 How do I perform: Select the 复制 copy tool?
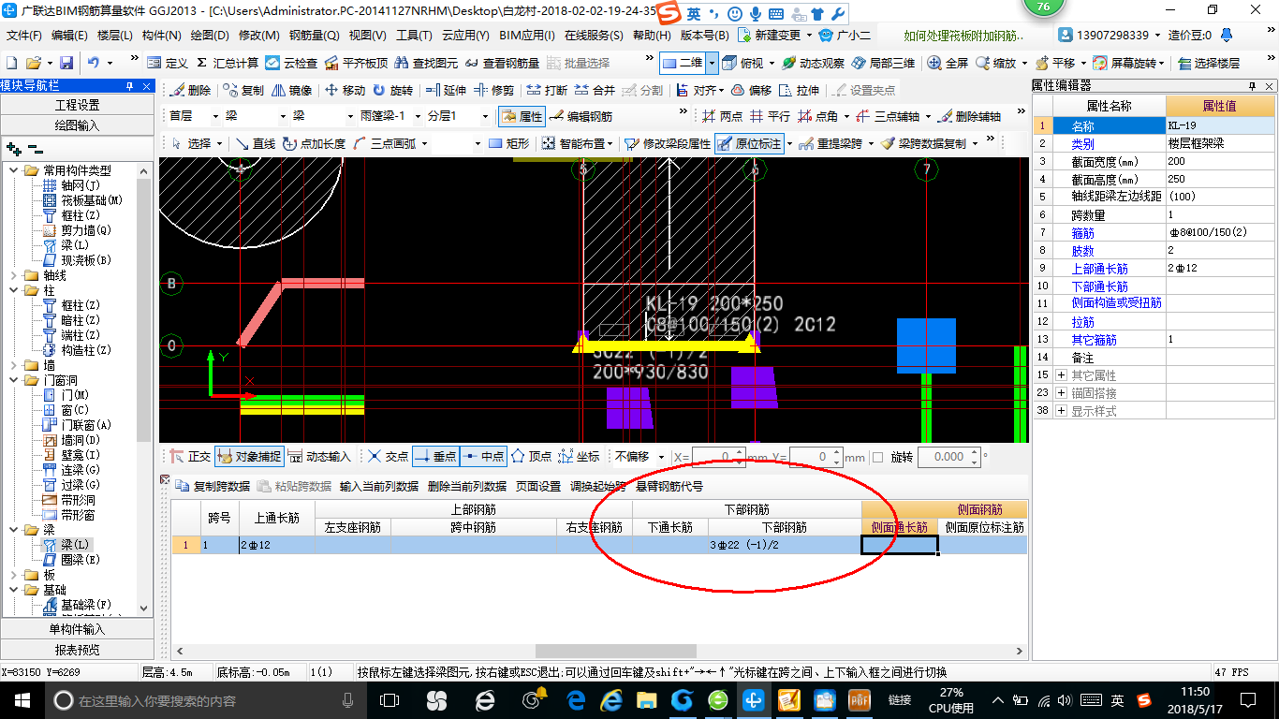pos(243,90)
